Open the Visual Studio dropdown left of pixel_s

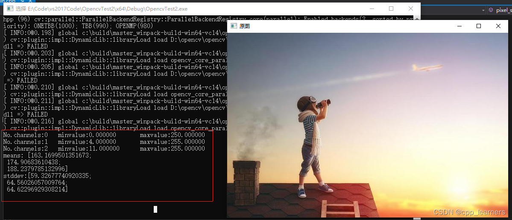pyautogui.click(x=483, y=10)
